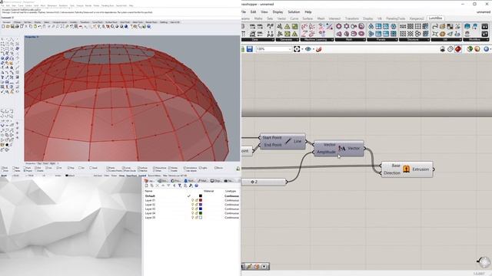Switch to the Kangaroo2 component tab

pyautogui.click(x=417, y=18)
